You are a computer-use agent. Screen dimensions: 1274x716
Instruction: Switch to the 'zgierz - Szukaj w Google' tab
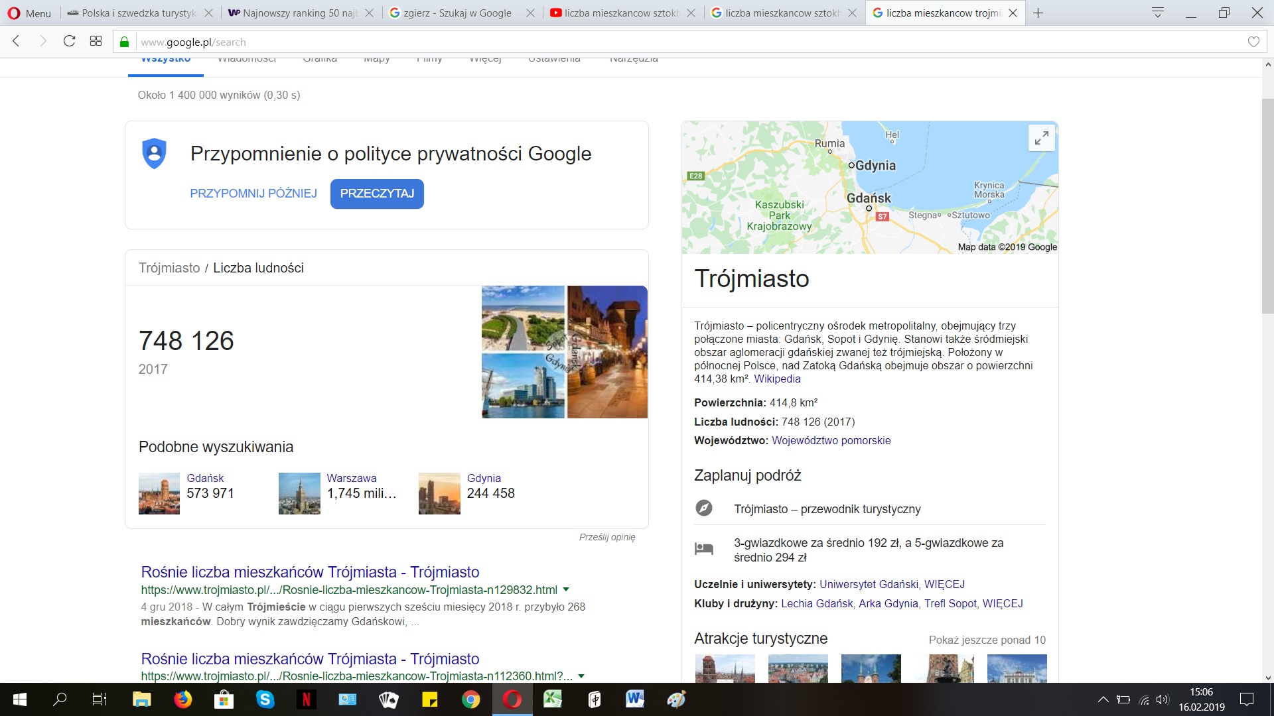pyautogui.click(x=461, y=13)
